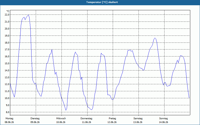
Task: Click the 15,0 axis value
Action: click(7, 63)
